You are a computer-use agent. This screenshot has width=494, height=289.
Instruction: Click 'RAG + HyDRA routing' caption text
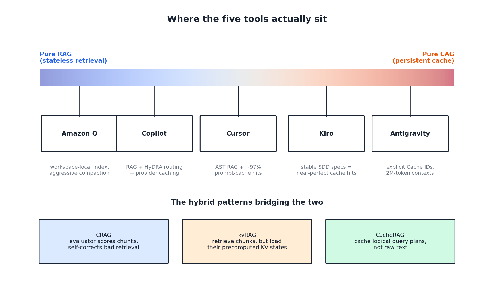154,167
